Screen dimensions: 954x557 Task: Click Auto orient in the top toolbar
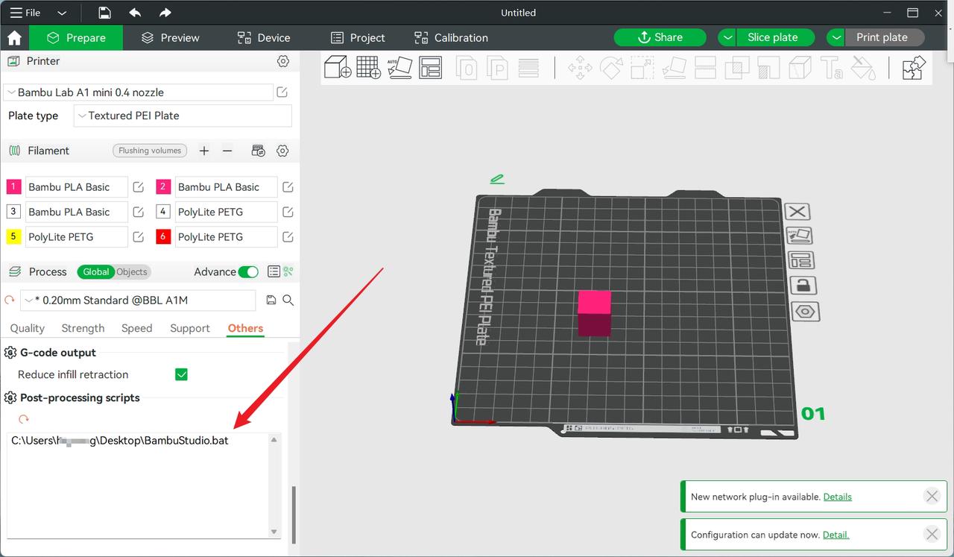point(400,67)
